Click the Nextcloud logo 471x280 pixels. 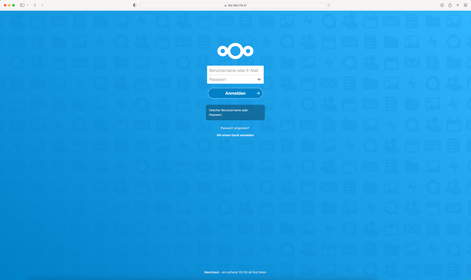(x=235, y=51)
